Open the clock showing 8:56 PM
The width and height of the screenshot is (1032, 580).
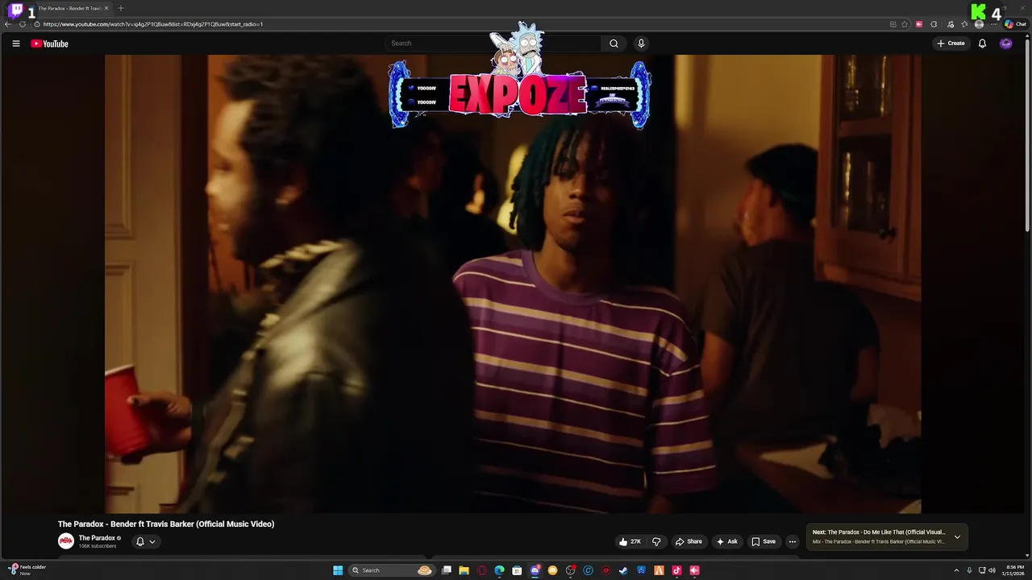1014,570
